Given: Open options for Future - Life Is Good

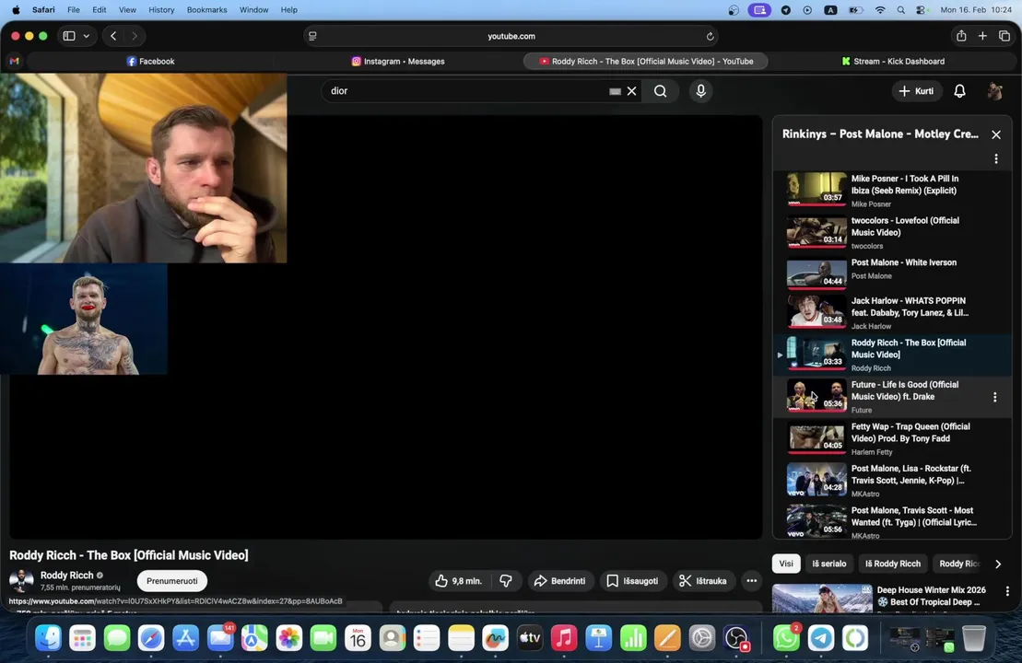Looking at the screenshot, I should [994, 397].
